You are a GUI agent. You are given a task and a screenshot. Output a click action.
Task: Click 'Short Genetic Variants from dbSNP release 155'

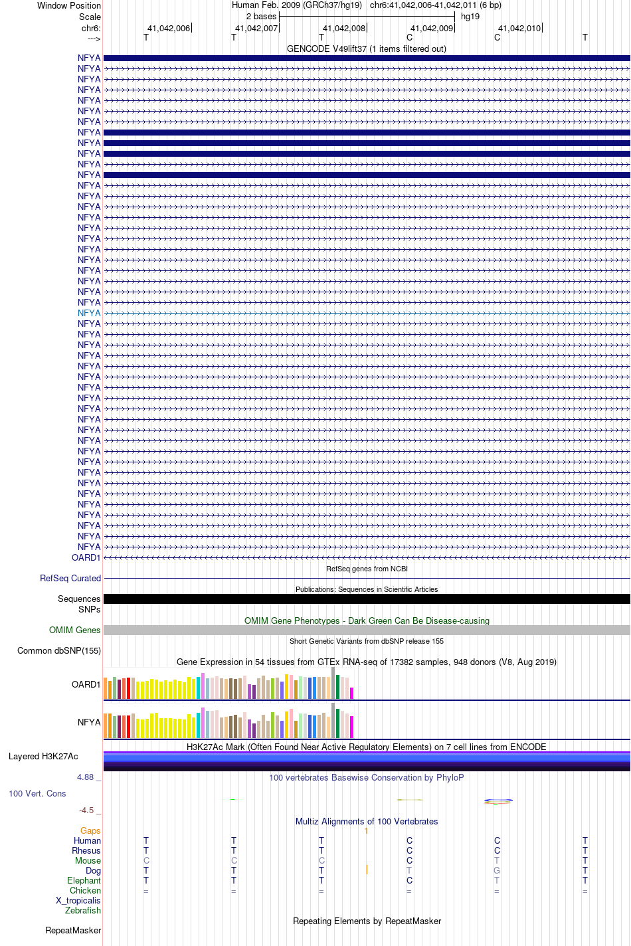367,641
